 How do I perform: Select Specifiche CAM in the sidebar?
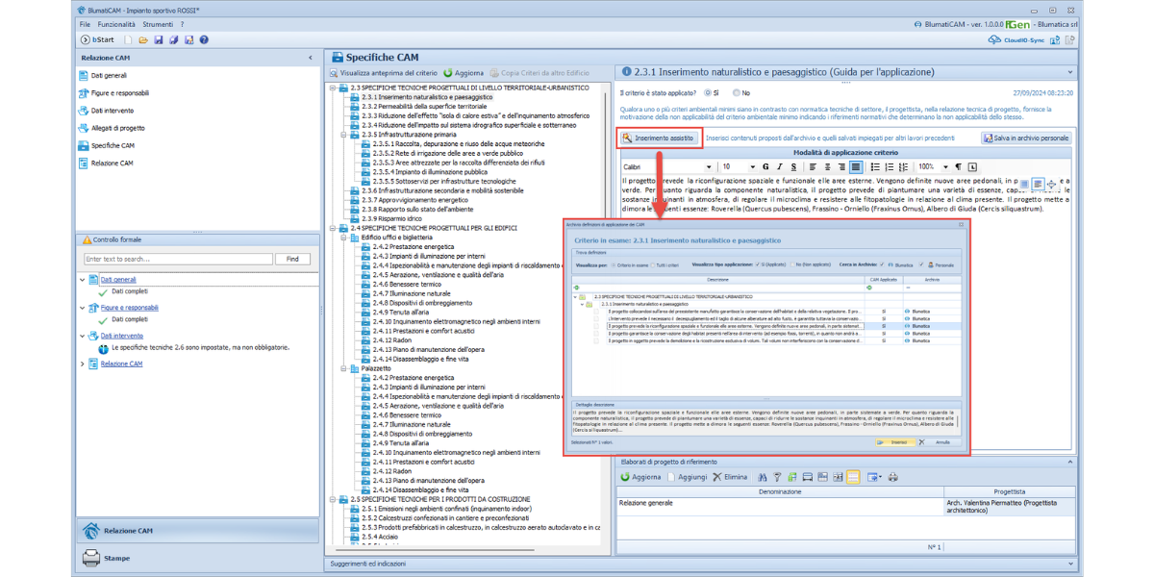pyautogui.click(x=113, y=145)
